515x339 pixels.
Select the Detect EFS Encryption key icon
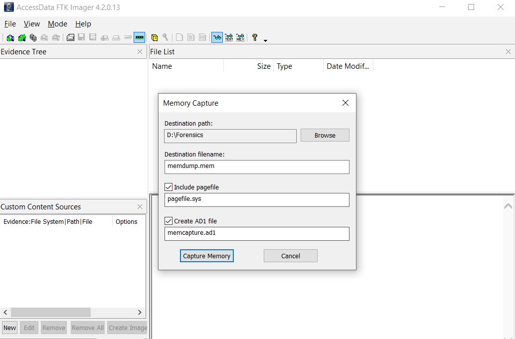[165, 37]
